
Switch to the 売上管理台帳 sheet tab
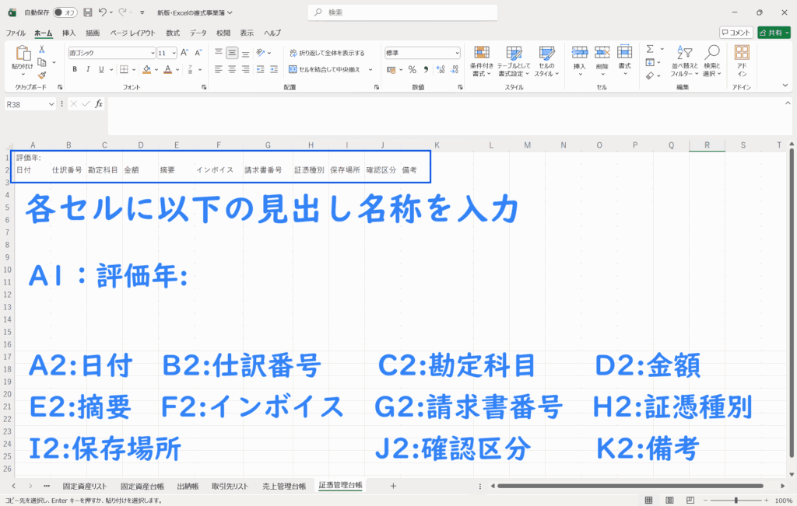[x=283, y=486]
